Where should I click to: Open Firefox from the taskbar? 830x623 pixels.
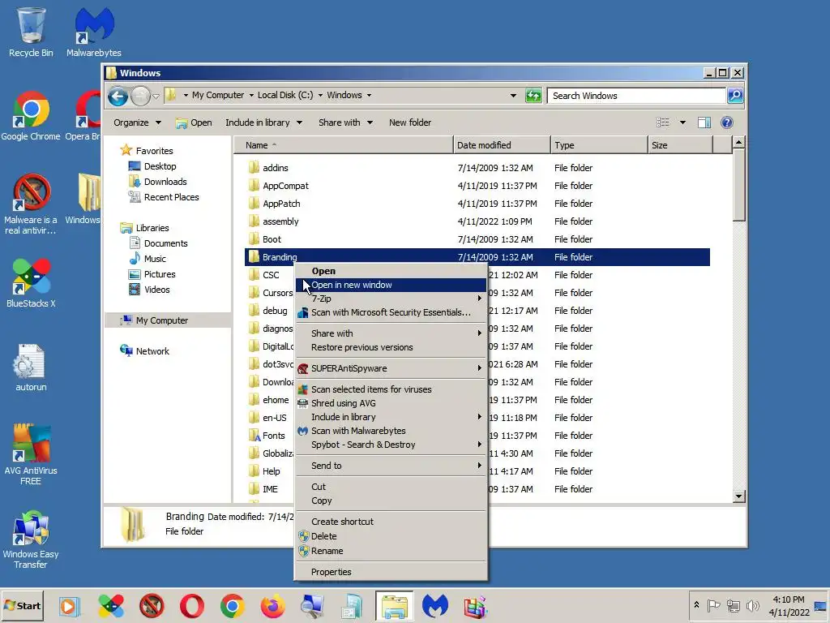pos(272,606)
